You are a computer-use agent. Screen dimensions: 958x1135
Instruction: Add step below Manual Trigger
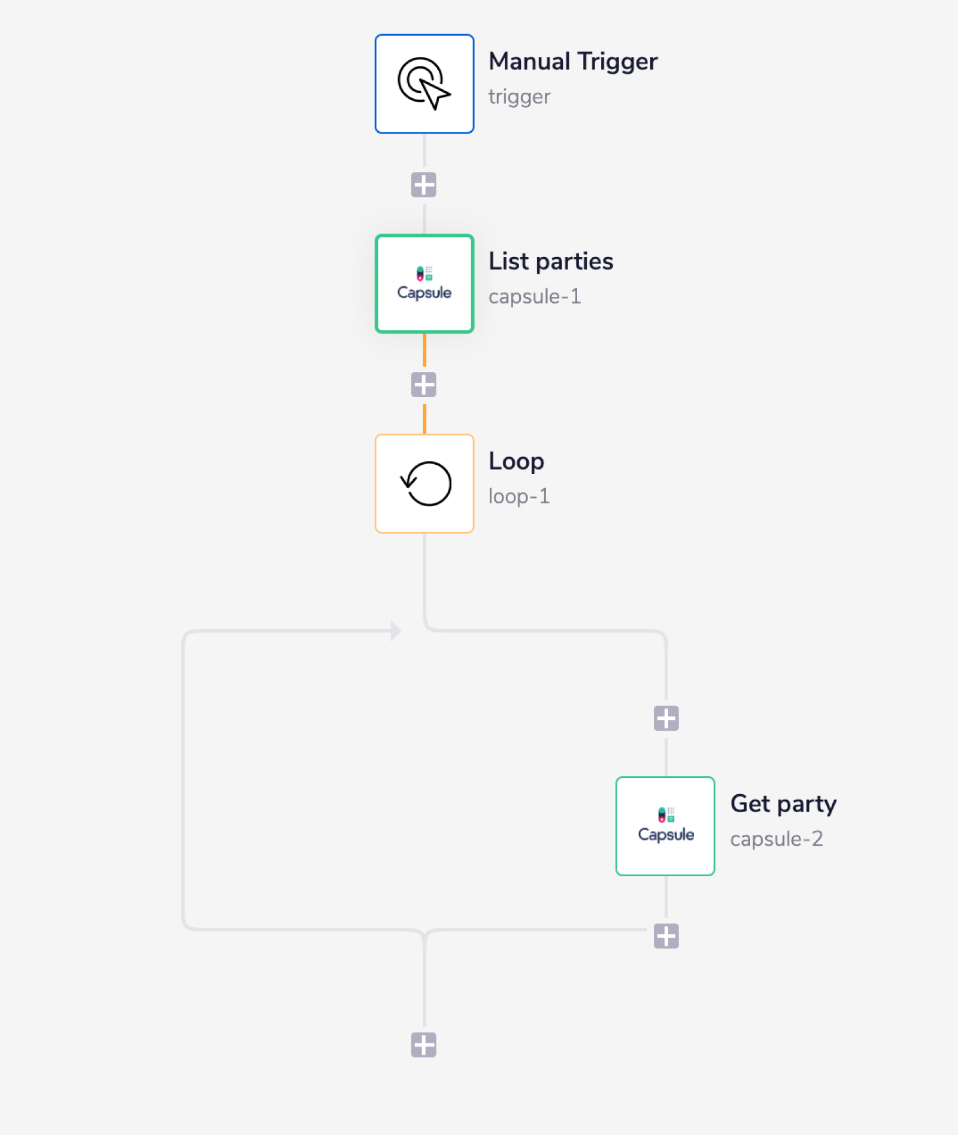point(423,185)
